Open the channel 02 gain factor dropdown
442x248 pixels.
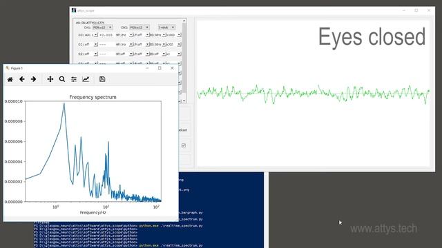[x=173, y=54]
